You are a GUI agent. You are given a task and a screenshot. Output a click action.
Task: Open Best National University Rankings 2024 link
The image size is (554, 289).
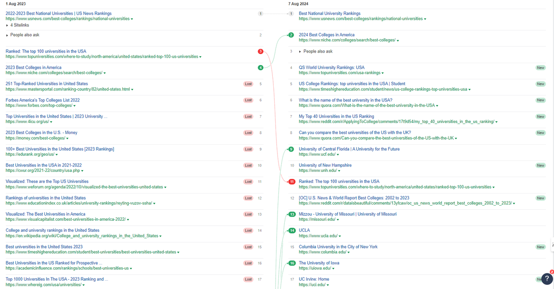(x=330, y=13)
